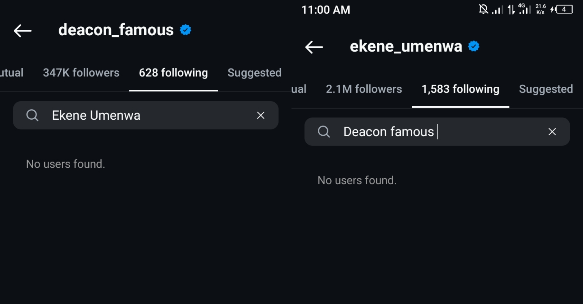Clear the Ekene Umenwa search text
The width and height of the screenshot is (583, 304).
tap(261, 115)
